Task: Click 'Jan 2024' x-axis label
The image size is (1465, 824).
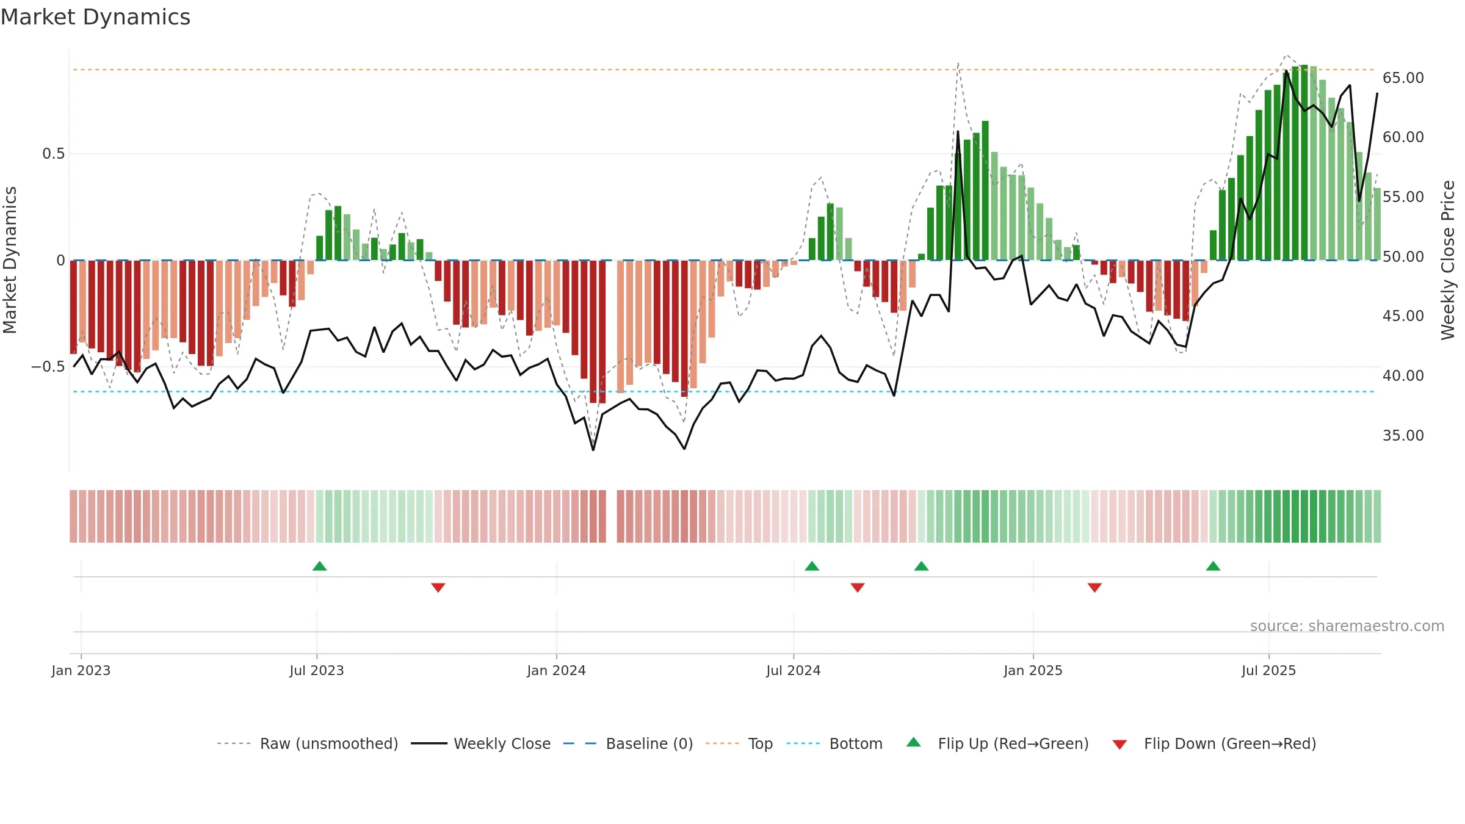Action: pos(557,670)
